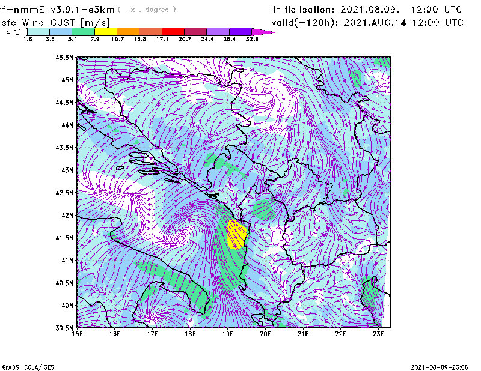
Task: Click the 18E longitude label
Action: (x=190, y=334)
